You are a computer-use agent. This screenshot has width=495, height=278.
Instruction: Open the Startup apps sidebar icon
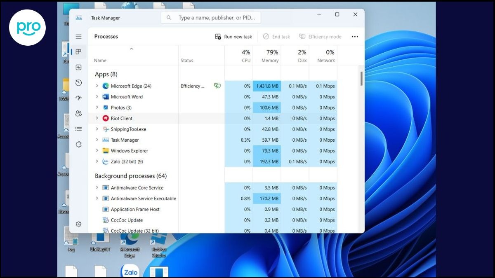[78, 98]
